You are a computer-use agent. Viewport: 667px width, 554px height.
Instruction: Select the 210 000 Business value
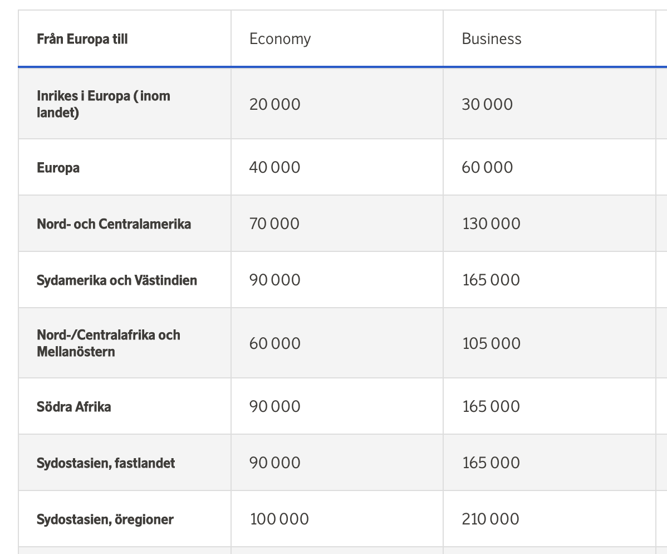pos(491,519)
